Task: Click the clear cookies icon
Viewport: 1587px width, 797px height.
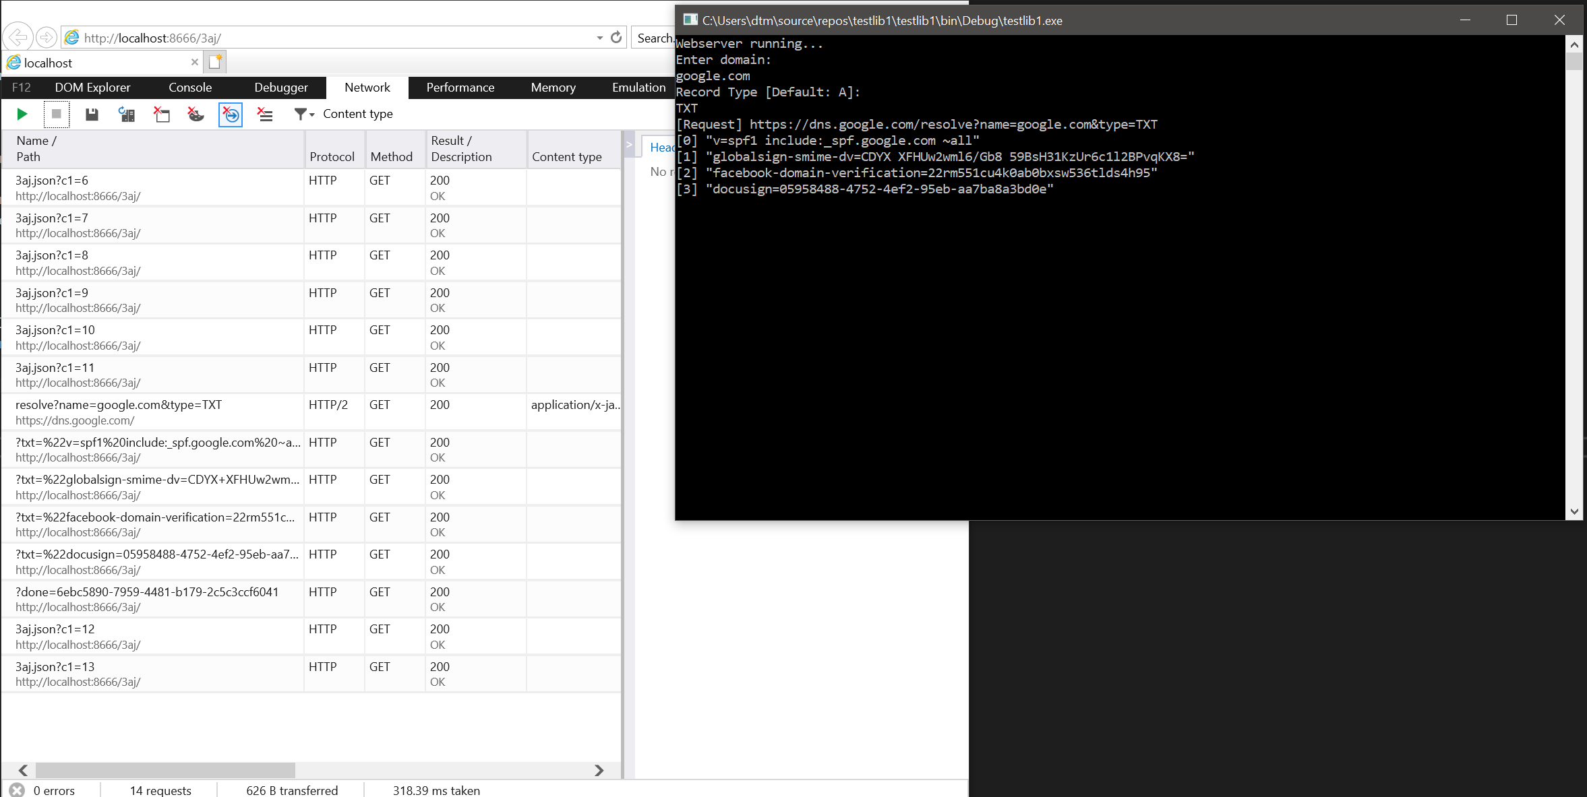Action: pos(196,115)
